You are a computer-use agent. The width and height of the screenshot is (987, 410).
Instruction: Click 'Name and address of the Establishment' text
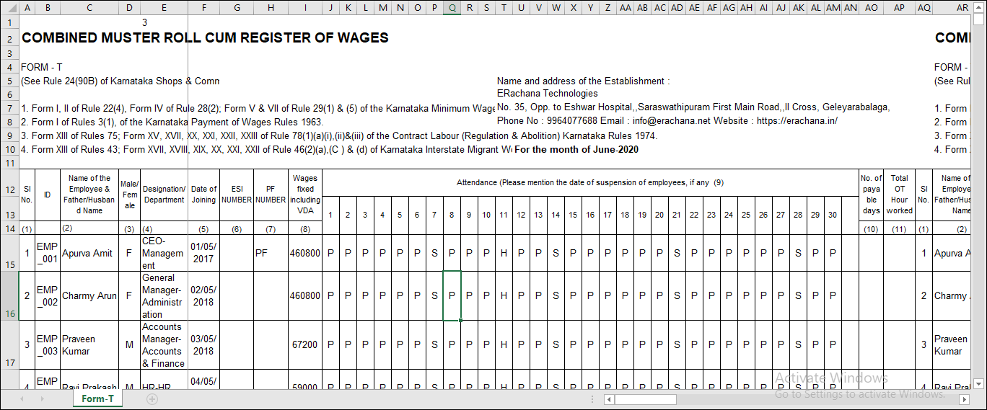pyautogui.click(x=583, y=81)
